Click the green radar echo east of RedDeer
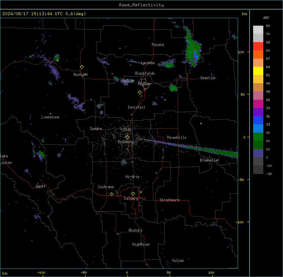The height and width of the screenshot is (277, 283). click(x=173, y=88)
